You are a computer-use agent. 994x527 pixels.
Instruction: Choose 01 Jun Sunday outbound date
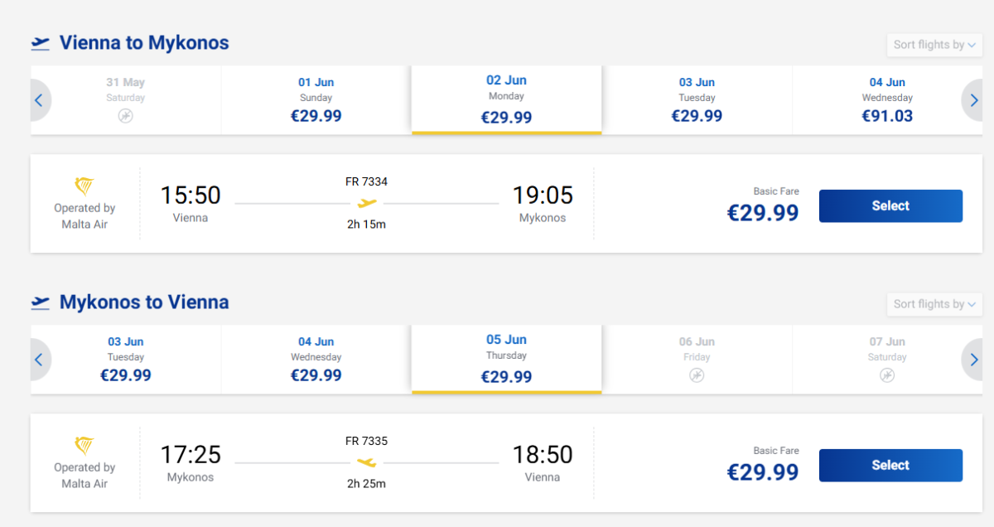(x=316, y=99)
